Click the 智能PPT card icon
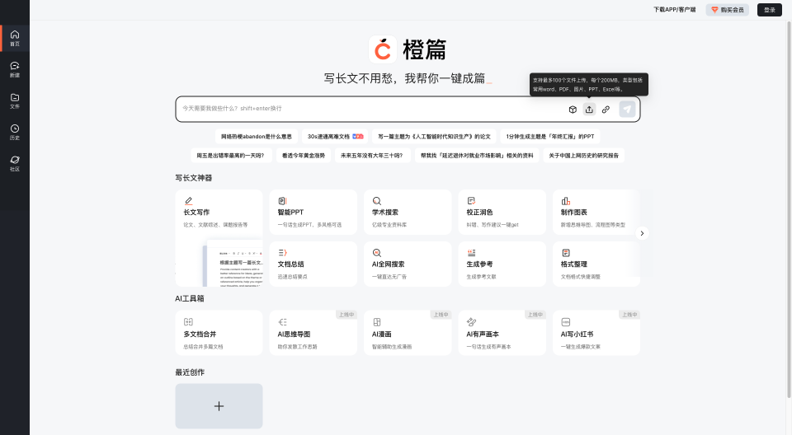This screenshot has width=792, height=435. 282,201
